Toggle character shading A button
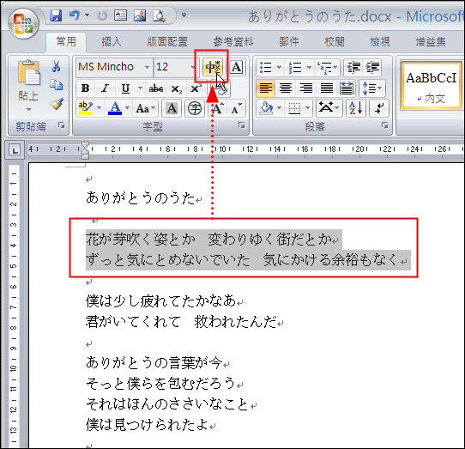The height and width of the screenshot is (449, 465). (x=172, y=108)
